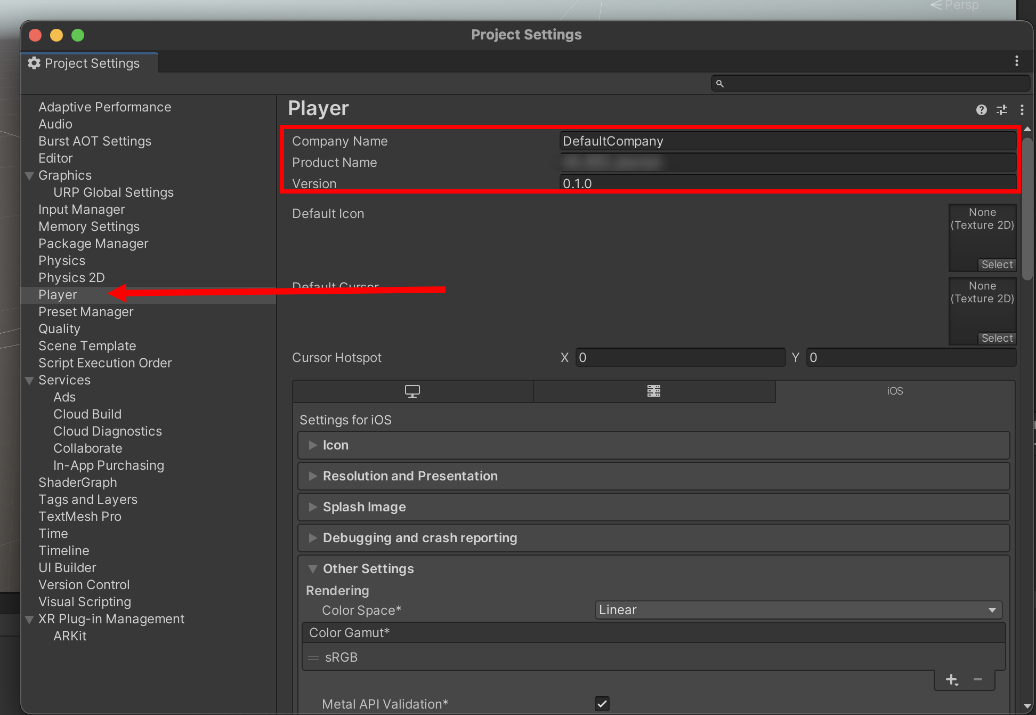Open the Player panel three-dot menu
Image resolution: width=1036 pixels, height=715 pixels.
click(1022, 110)
